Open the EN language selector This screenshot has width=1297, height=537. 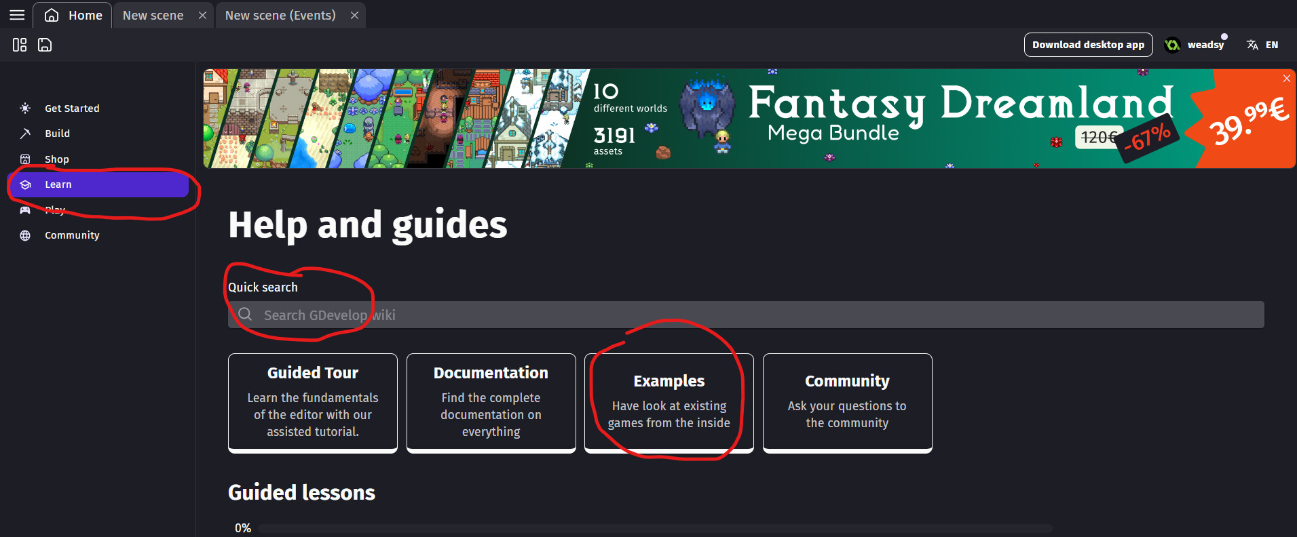(x=1272, y=45)
